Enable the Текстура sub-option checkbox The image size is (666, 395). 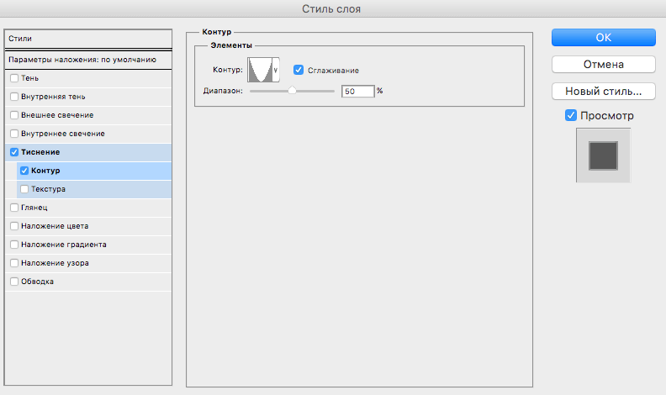[x=24, y=189]
